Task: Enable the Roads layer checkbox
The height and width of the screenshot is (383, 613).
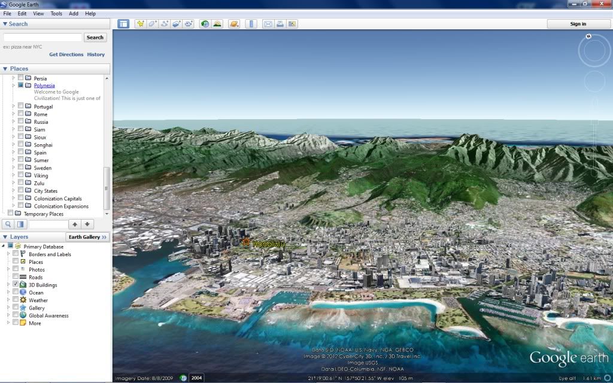Action: [x=16, y=276]
